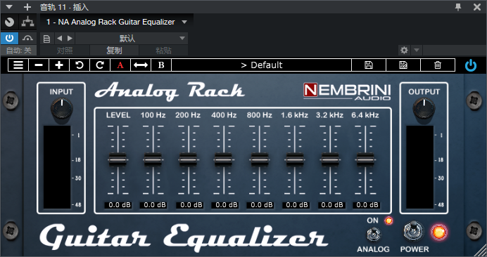Viewport: 487px width, 257px height.
Task: Click the 3.2 kHz fader handle
Action: [330, 159]
